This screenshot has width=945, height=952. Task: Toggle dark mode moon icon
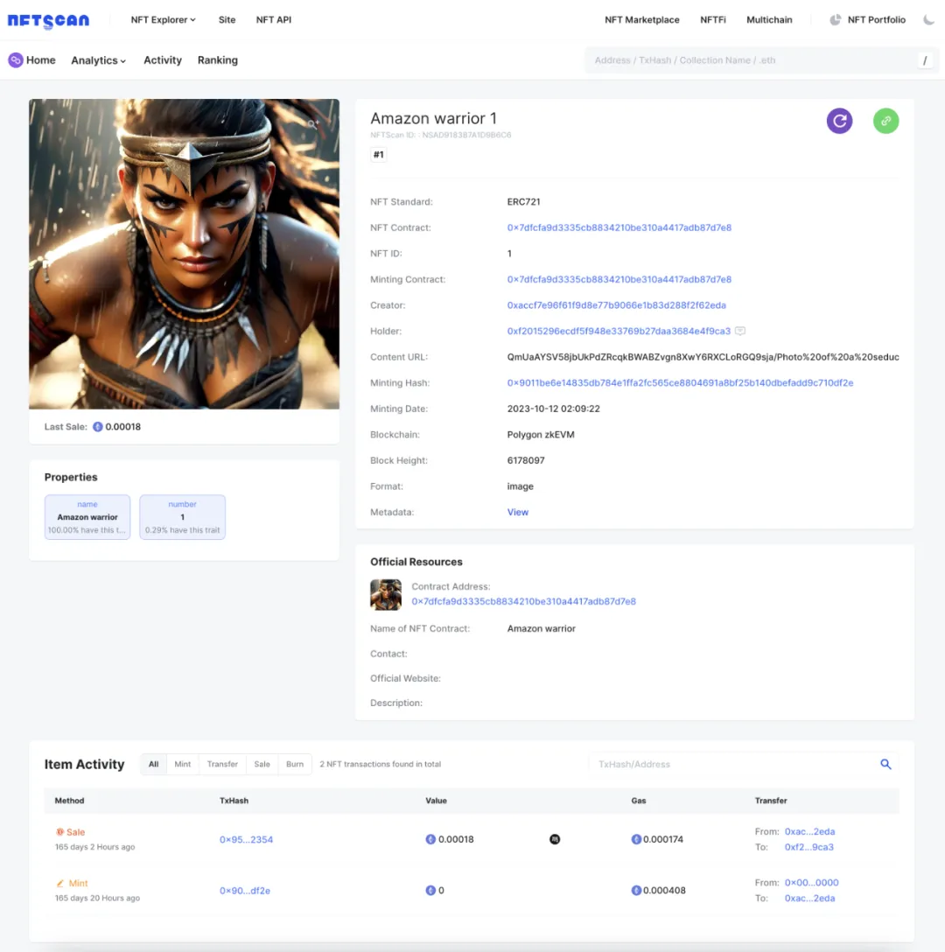click(x=928, y=19)
